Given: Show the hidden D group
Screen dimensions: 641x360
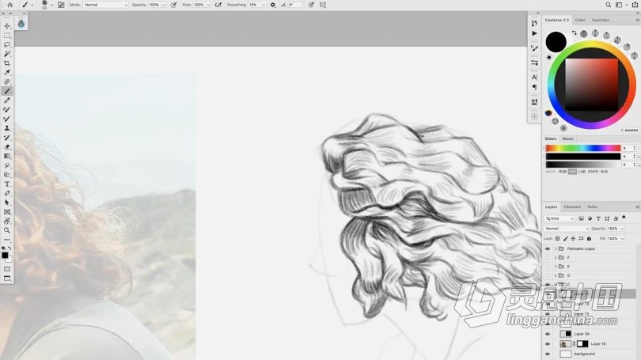Looking at the screenshot, I should click(548, 275).
